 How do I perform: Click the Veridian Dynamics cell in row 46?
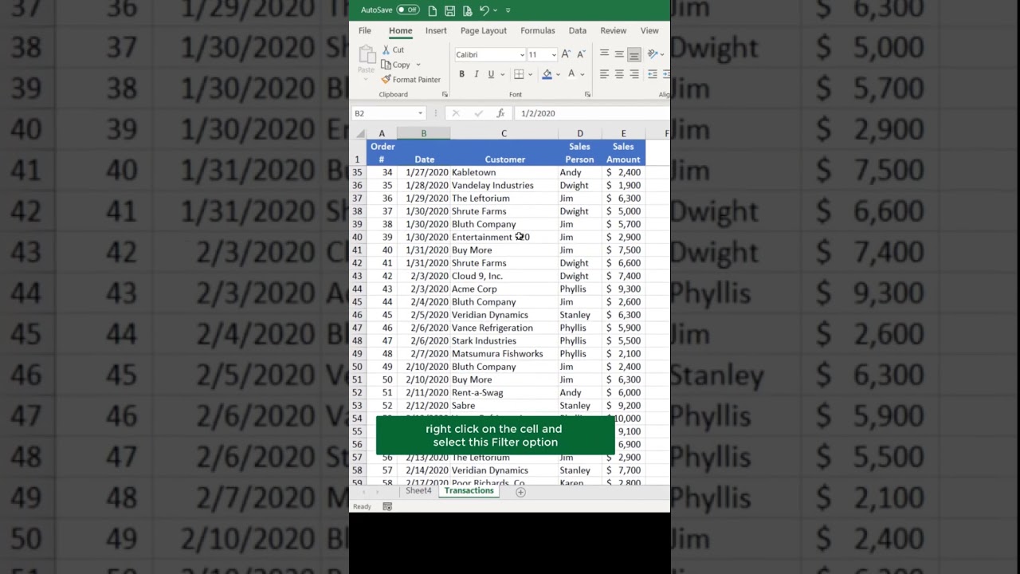[x=504, y=315]
